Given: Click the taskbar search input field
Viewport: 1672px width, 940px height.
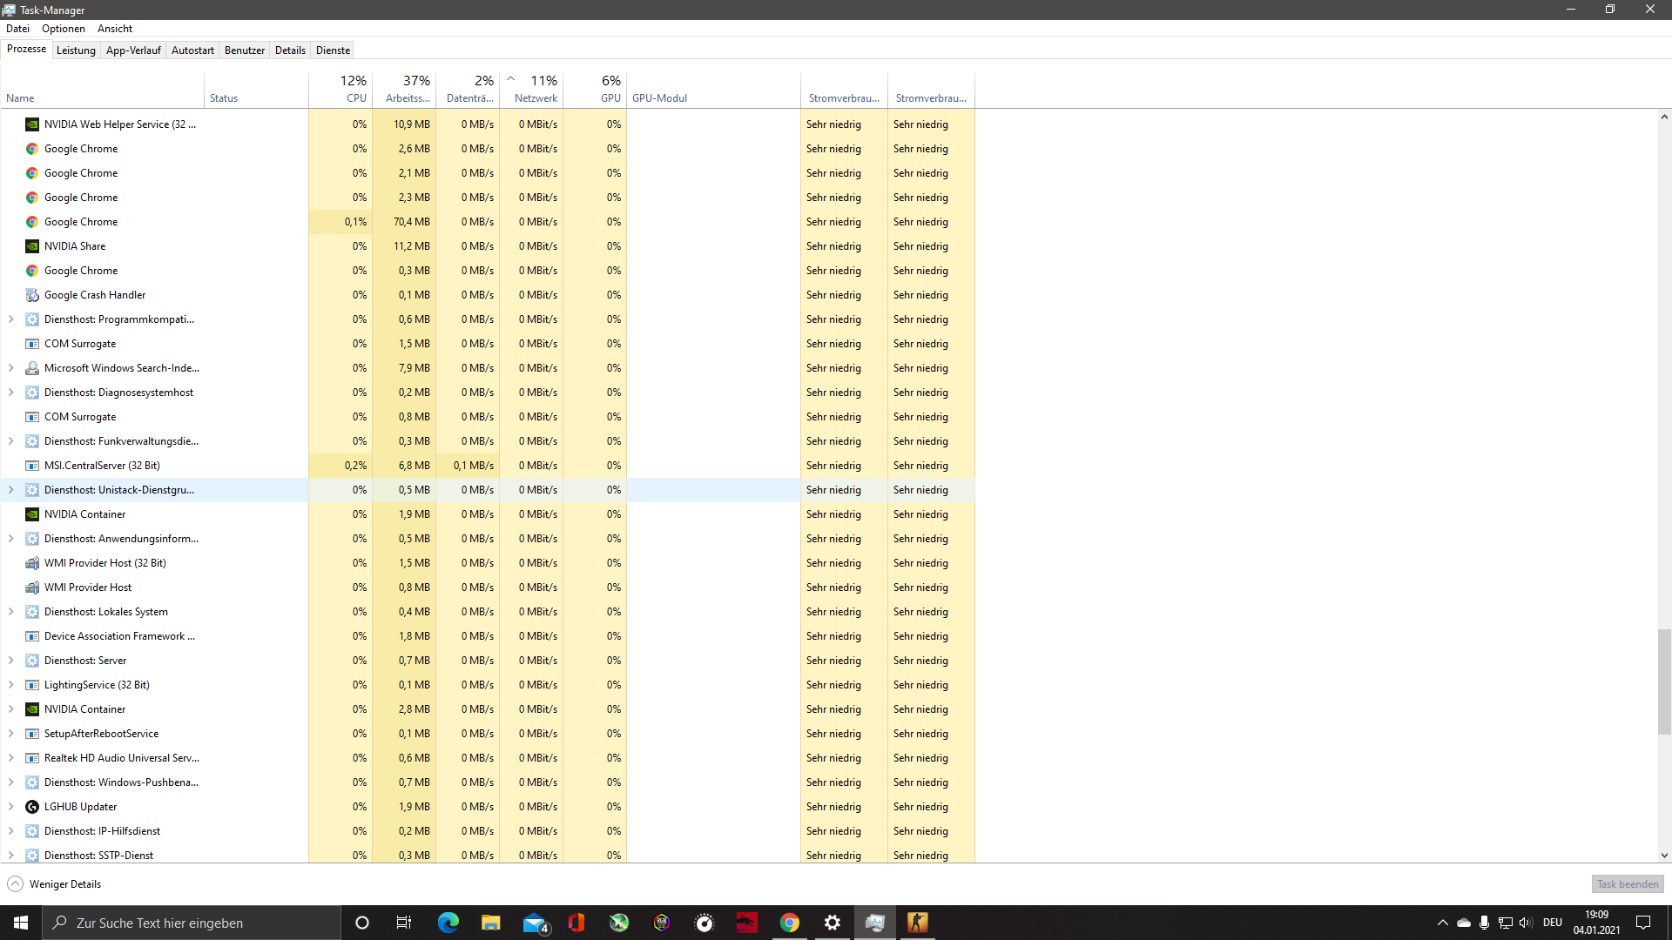Looking at the screenshot, I should [x=192, y=923].
